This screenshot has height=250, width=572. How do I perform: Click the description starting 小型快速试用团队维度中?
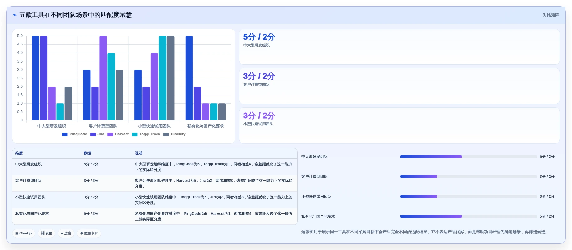(x=214, y=200)
